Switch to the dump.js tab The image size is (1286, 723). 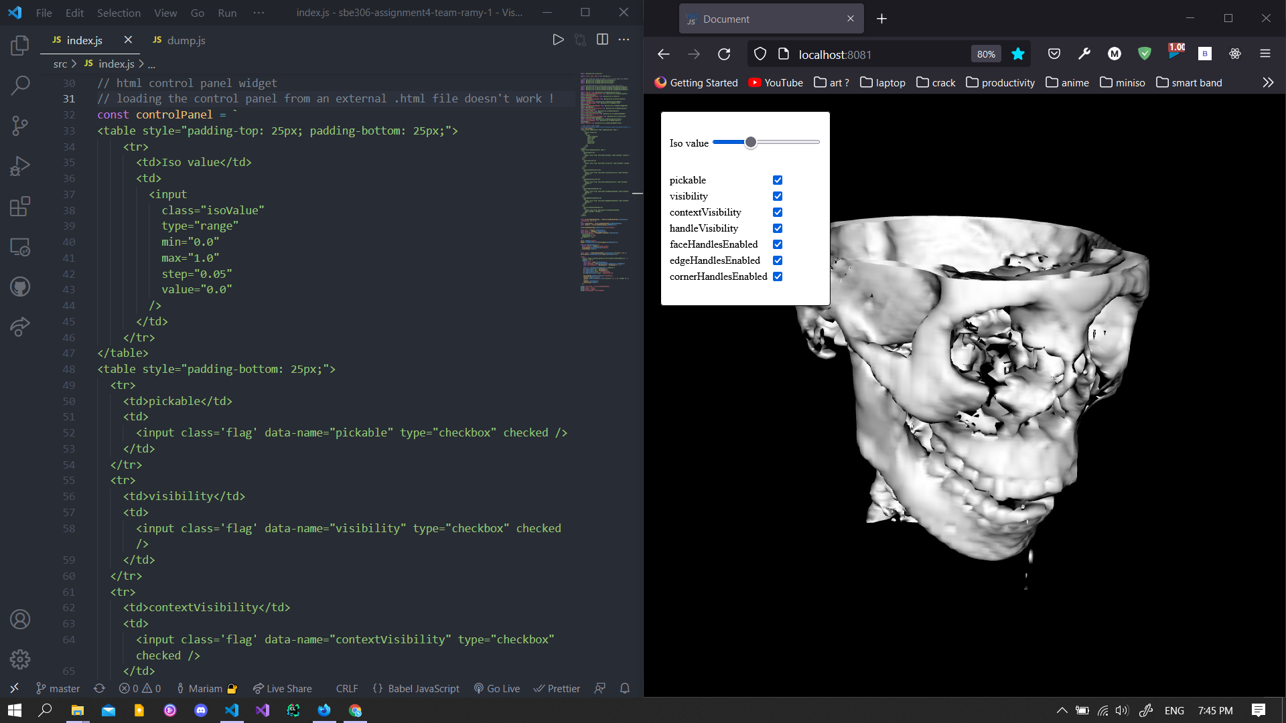coord(186,40)
